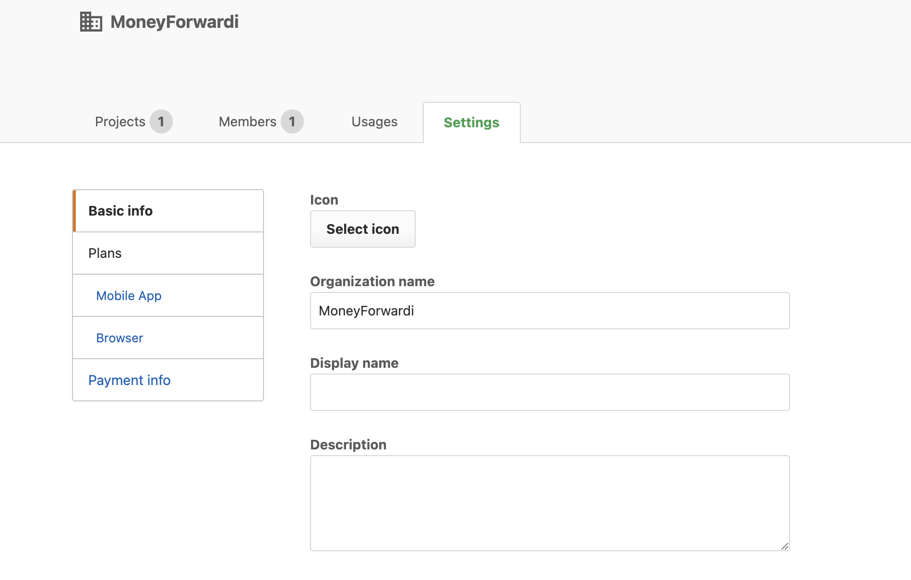Click the organization building icon
The width and height of the screenshot is (911, 580).
click(91, 22)
